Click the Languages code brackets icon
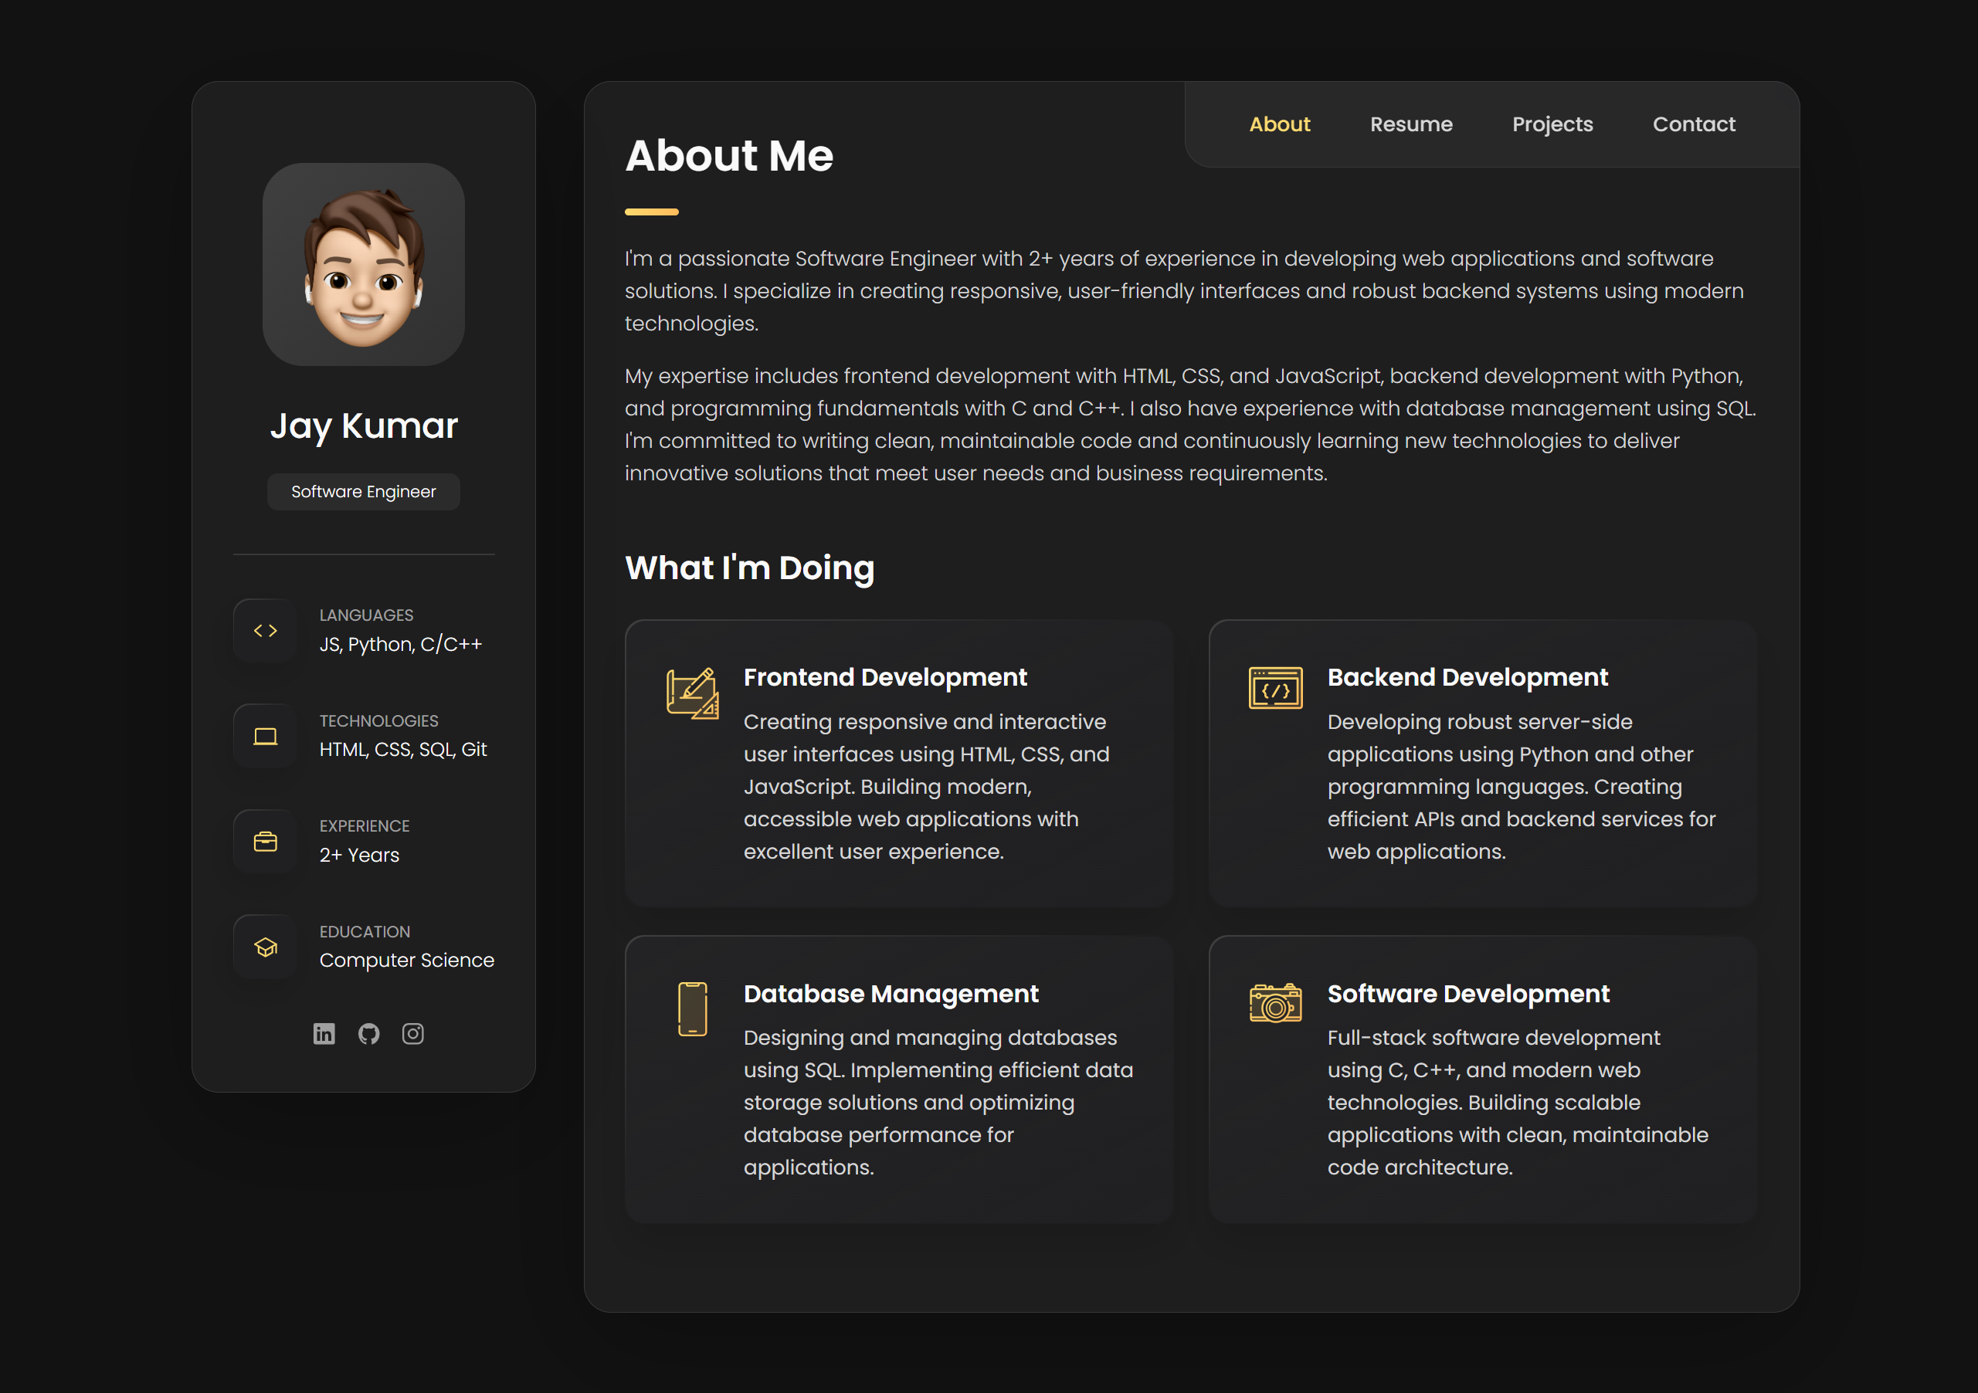This screenshot has height=1393, width=1978. pos(266,631)
